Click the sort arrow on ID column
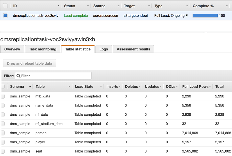Viewport: 232px width, 156px height. (59, 6)
